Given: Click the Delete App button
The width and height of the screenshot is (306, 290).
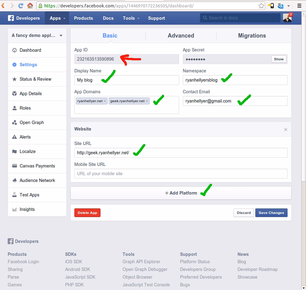Looking at the screenshot, I should pos(87,213).
